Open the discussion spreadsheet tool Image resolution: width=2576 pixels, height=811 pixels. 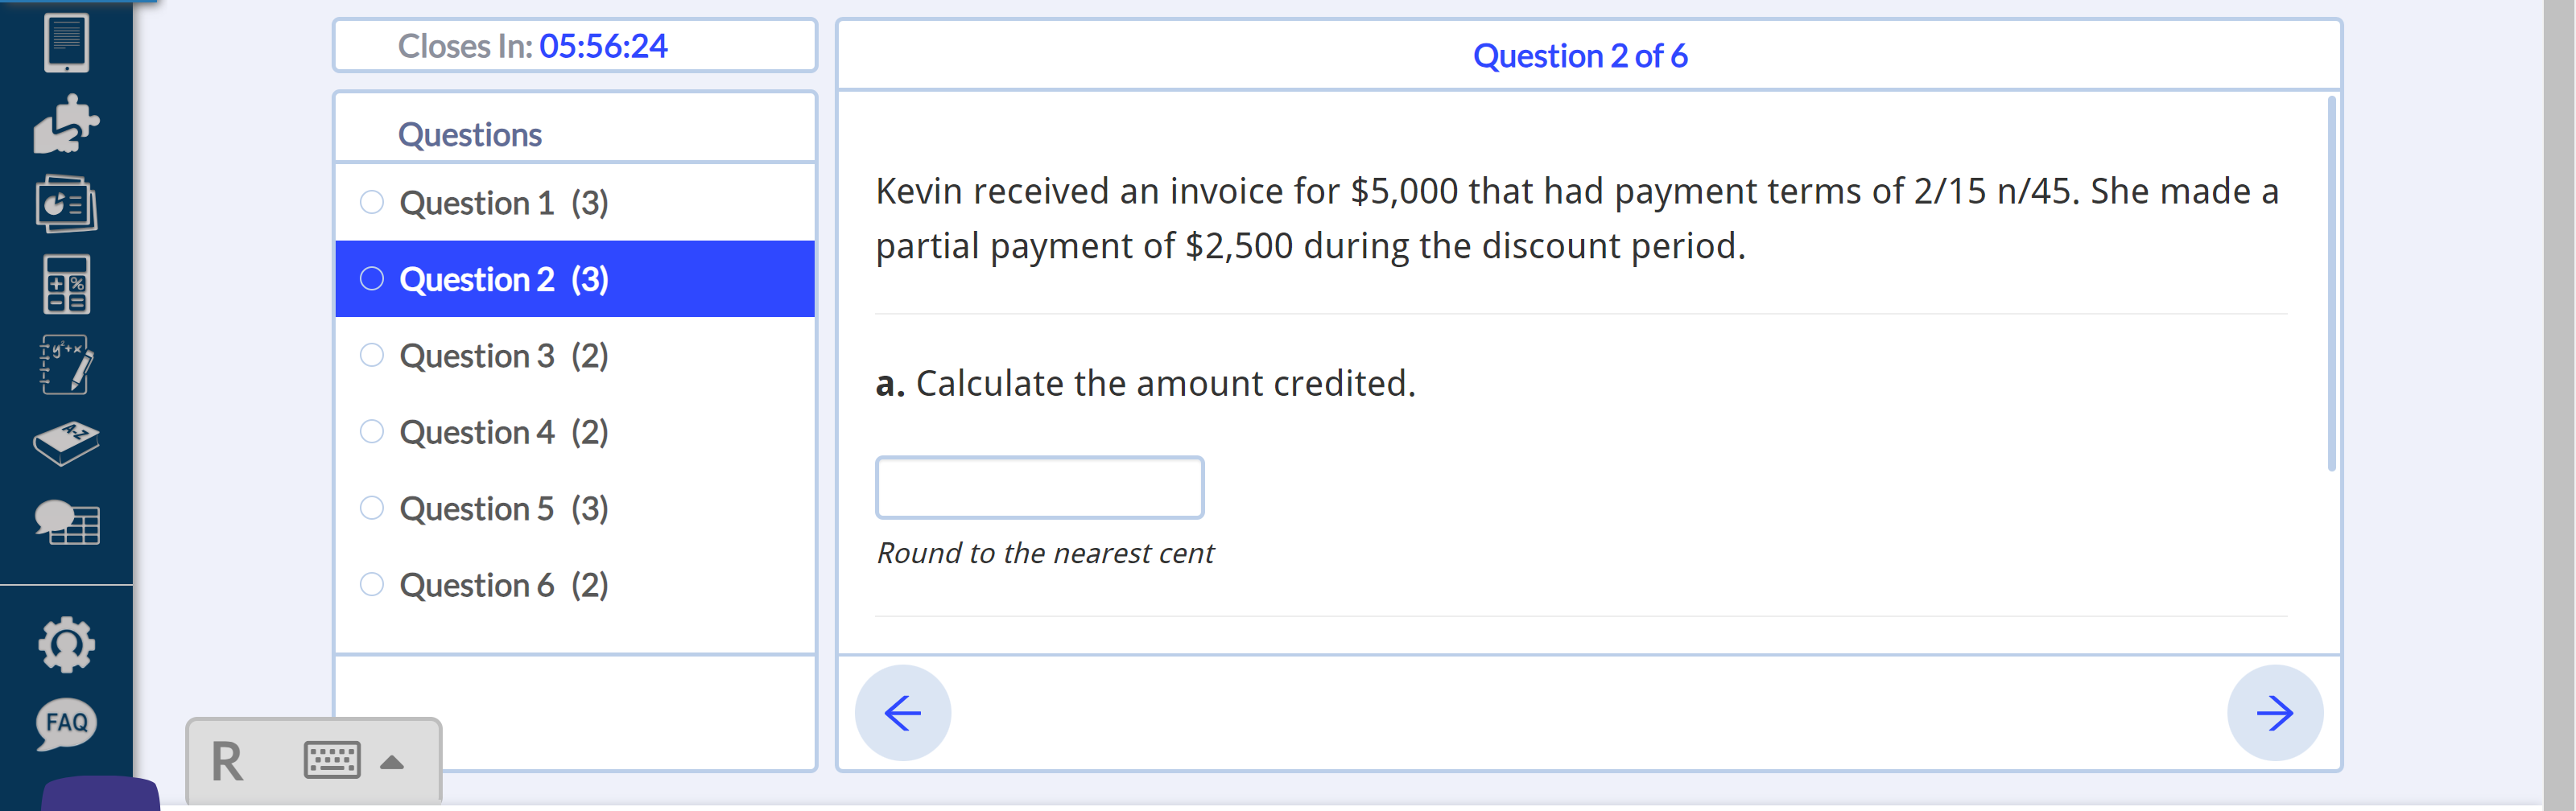[x=64, y=523]
